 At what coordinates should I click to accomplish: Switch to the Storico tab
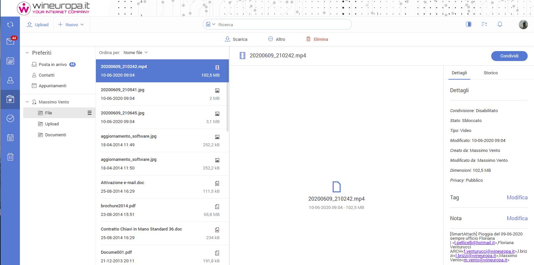point(491,73)
